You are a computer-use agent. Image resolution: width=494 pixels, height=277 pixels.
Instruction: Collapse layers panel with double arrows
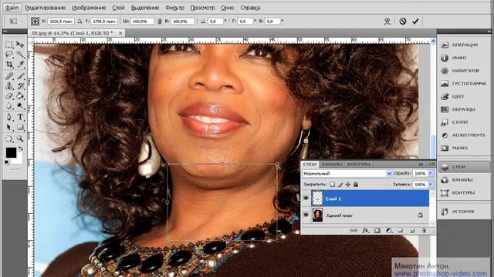[x=421, y=164]
